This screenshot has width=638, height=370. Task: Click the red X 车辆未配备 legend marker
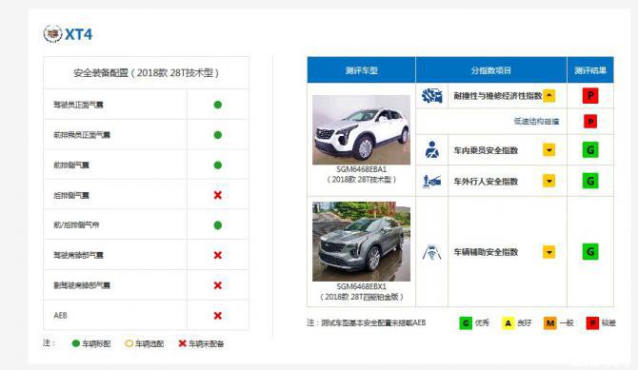(x=182, y=343)
